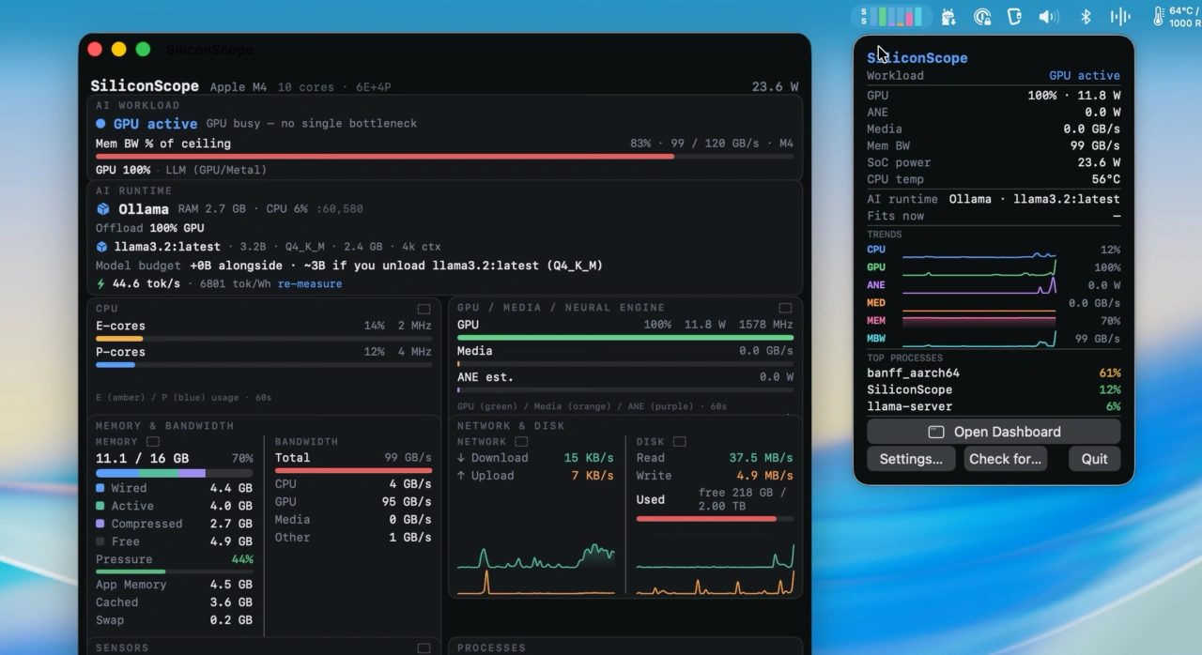
Task: Click the Pressure 44% value
Action: 242,559
